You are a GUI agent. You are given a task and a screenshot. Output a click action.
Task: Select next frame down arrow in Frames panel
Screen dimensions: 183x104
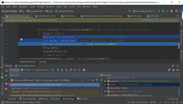(92, 80)
